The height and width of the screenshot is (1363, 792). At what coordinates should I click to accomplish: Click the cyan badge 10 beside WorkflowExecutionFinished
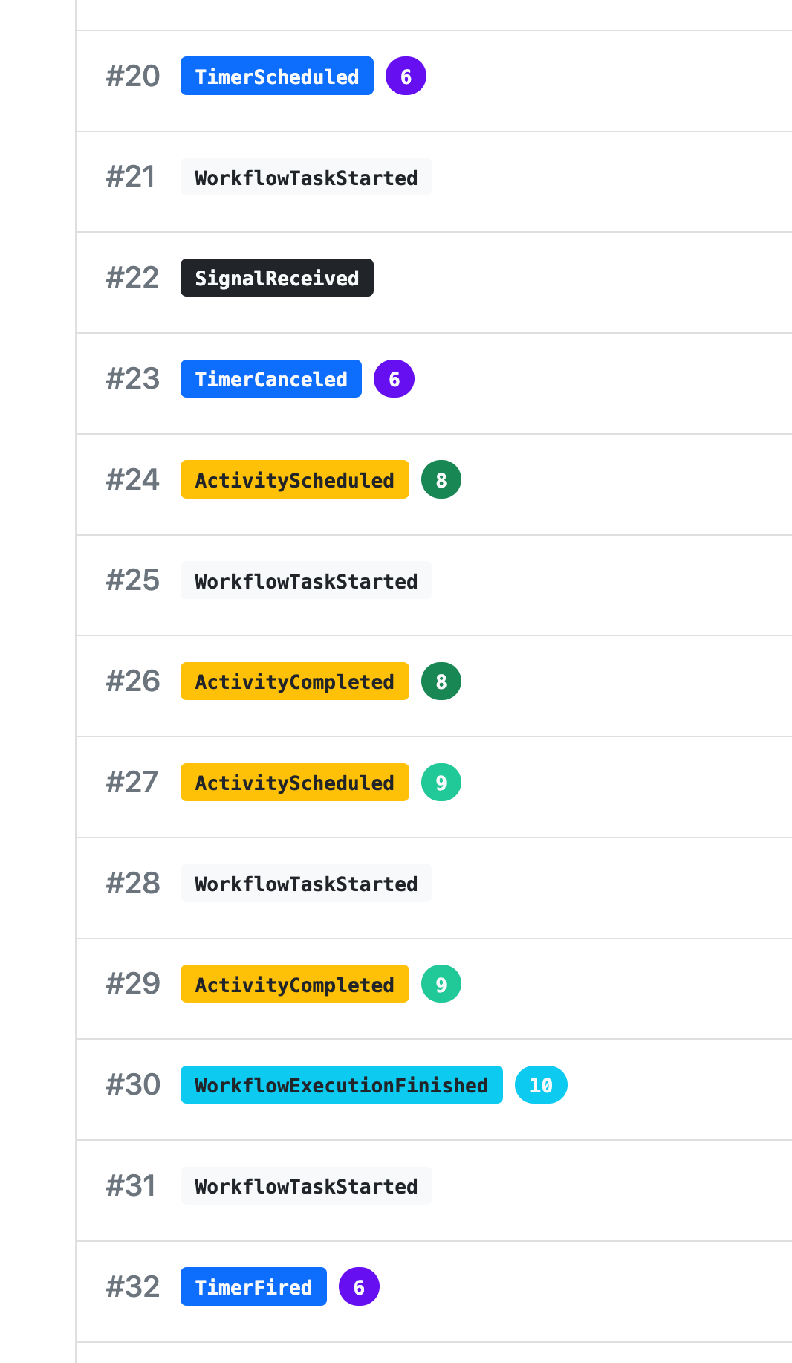541,1084
